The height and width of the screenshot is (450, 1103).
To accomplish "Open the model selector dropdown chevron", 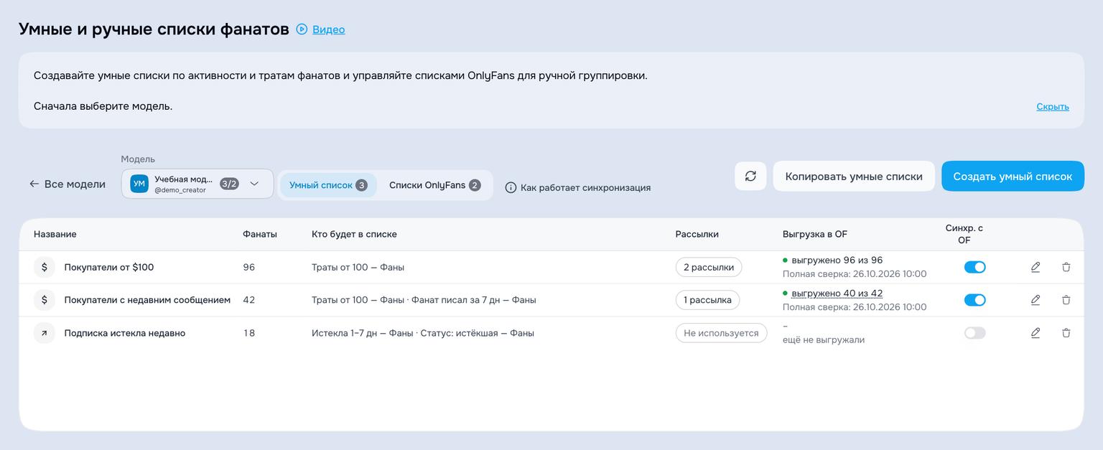I will pos(254,184).
